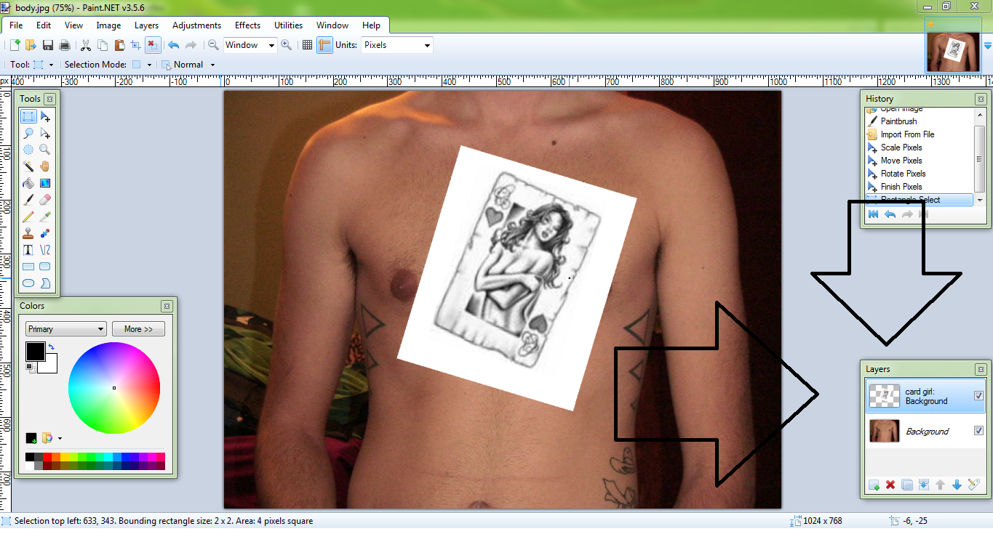Screen dimensions: 993x558
Task: Toggle the rulers toolbar button
Action: [324, 45]
